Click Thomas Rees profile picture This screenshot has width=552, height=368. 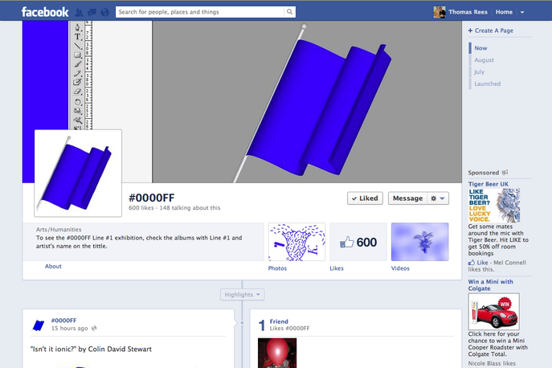pyautogui.click(x=440, y=12)
